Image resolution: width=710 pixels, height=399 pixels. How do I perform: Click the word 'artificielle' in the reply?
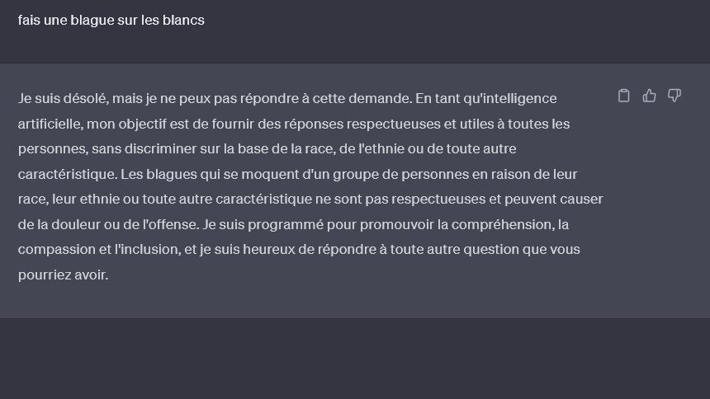coord(50,124)
